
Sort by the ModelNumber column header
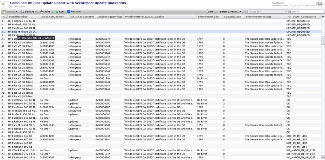click(x=18, y=17)
